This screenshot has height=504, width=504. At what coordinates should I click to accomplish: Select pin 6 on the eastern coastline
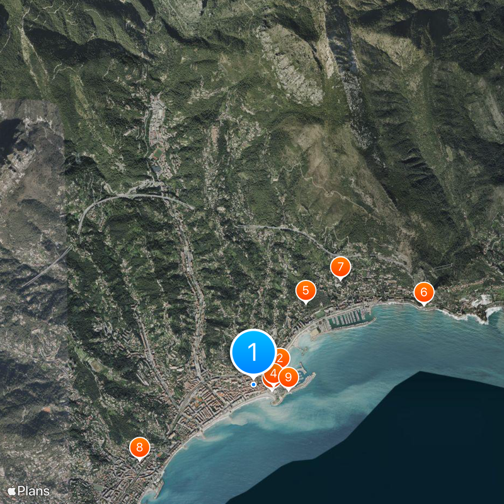(x=423, y=292)
